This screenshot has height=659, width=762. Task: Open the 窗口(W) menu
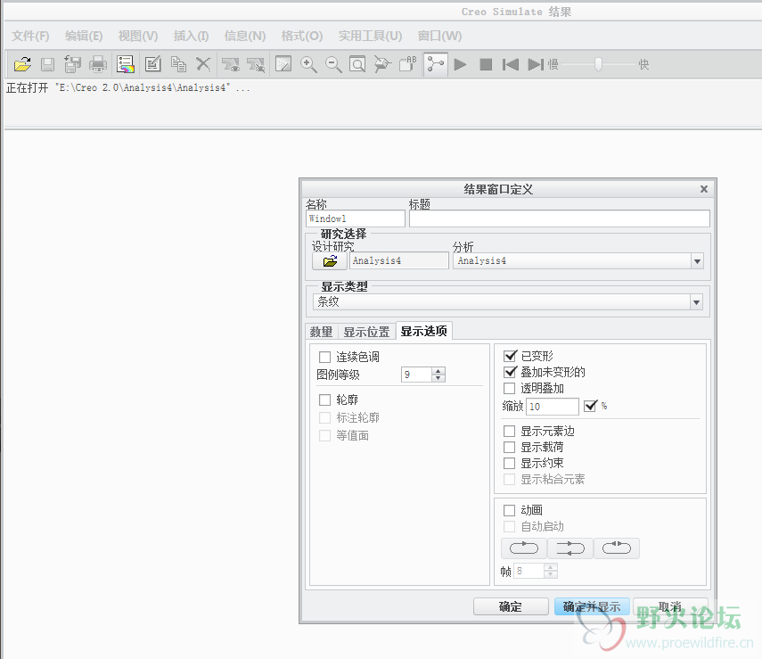[x=439, y=36]
